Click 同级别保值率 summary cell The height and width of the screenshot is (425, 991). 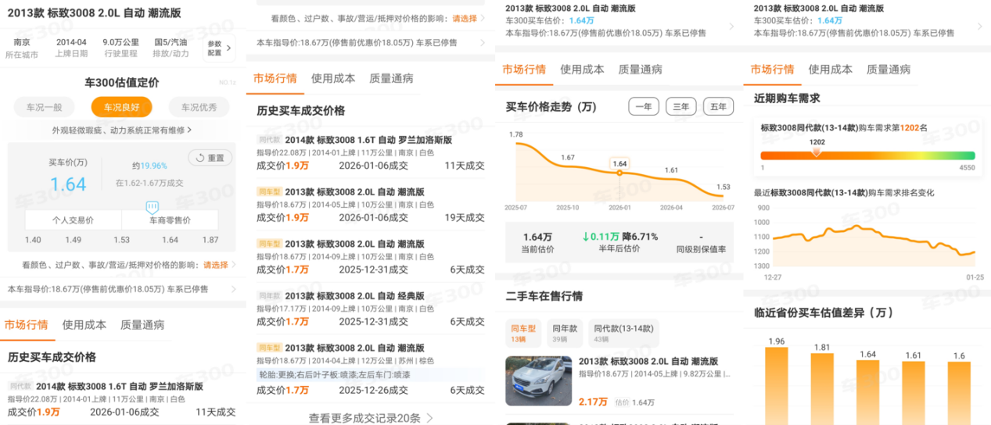(x=701, y=242)
